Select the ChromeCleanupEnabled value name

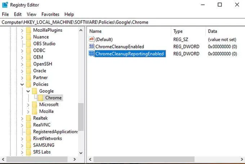point(120,46)
